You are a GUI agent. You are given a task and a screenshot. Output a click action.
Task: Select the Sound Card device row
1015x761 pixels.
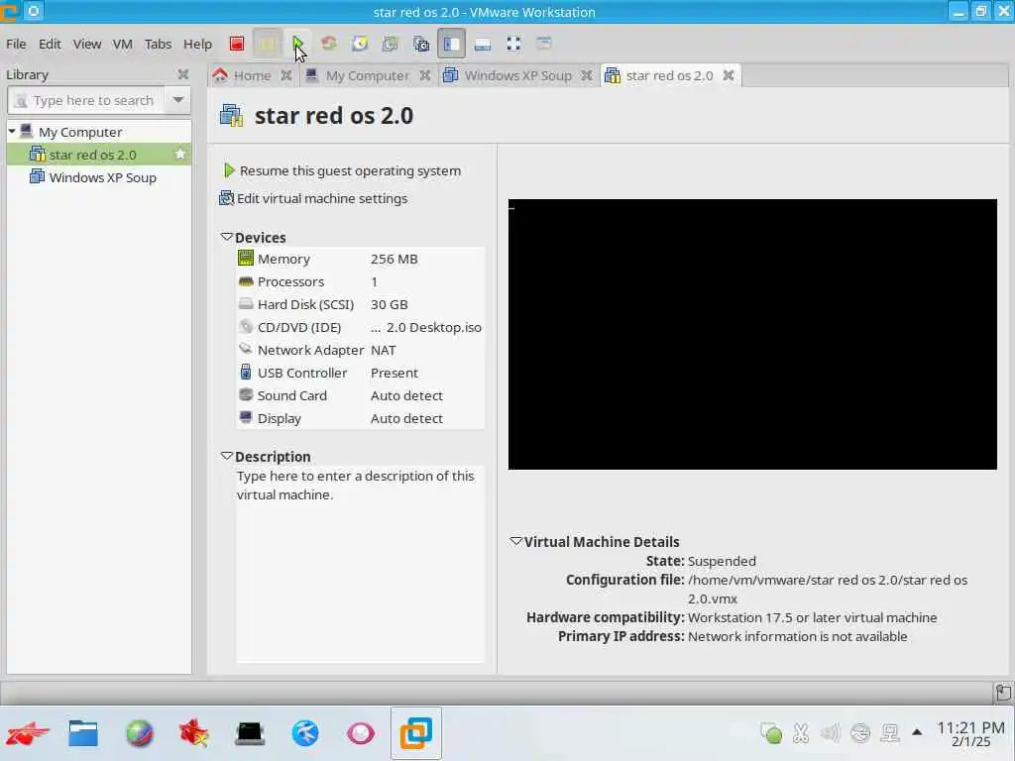(360, 395)
